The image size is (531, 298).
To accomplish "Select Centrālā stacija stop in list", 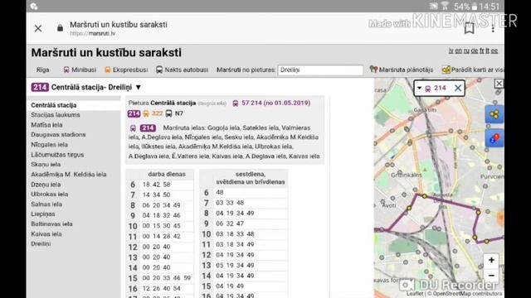I will point(53,105).
